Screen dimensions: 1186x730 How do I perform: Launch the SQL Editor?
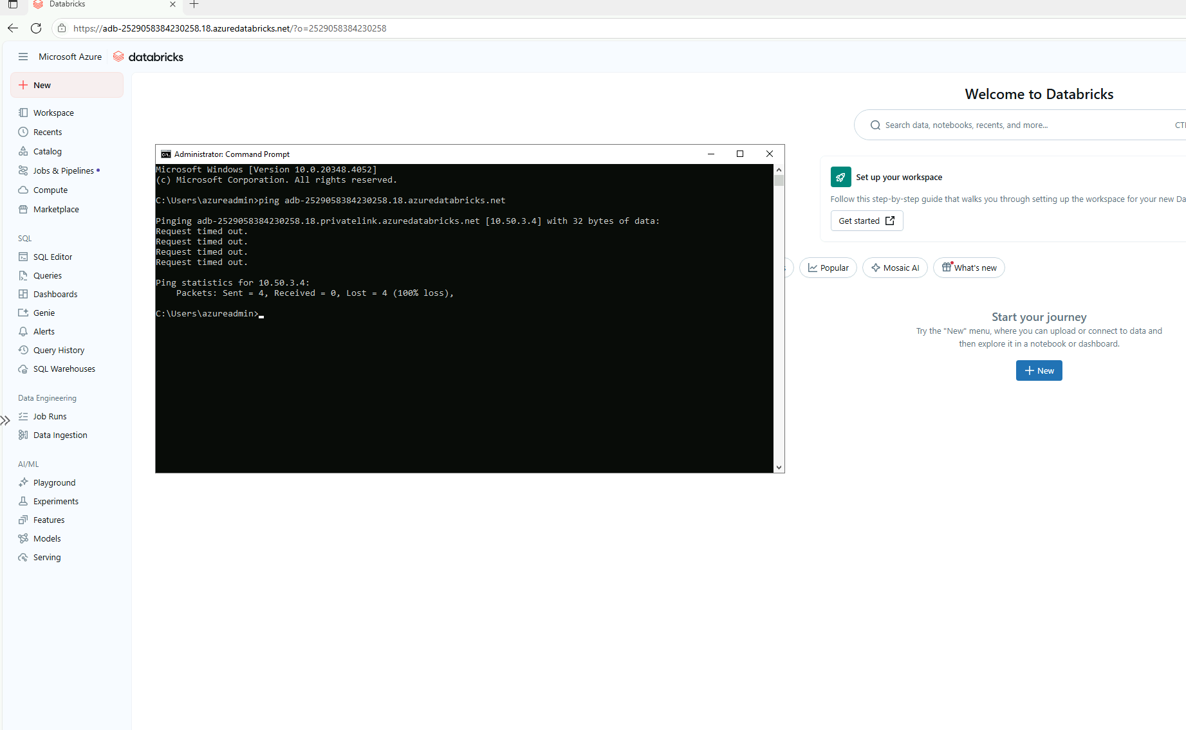pos(52,256)
